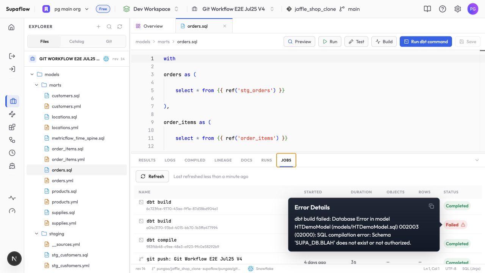Collapse the bottom panel with the chevron
Viewport: 485px width, 273px height.
(x=477, y=160)
